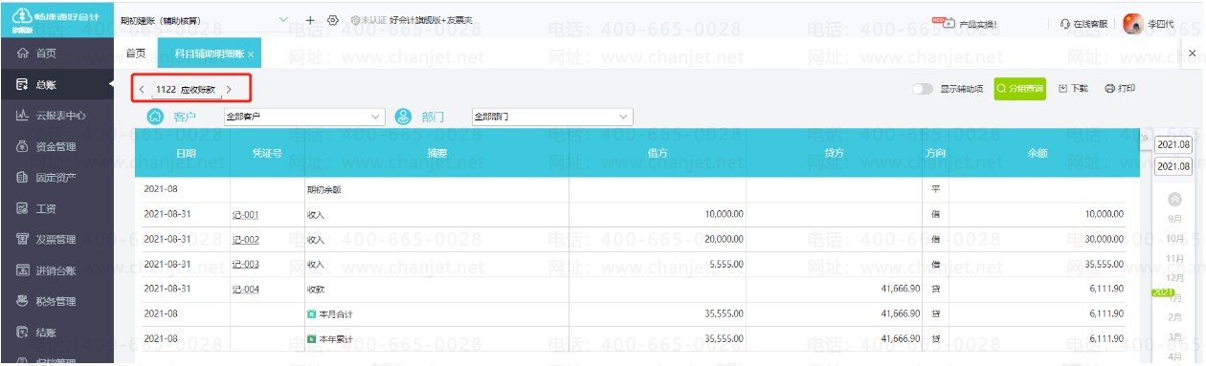Screen dimensions: 1206x366
Task: Switch to 科目辅助明细账 tab
Action: (209, 54)
